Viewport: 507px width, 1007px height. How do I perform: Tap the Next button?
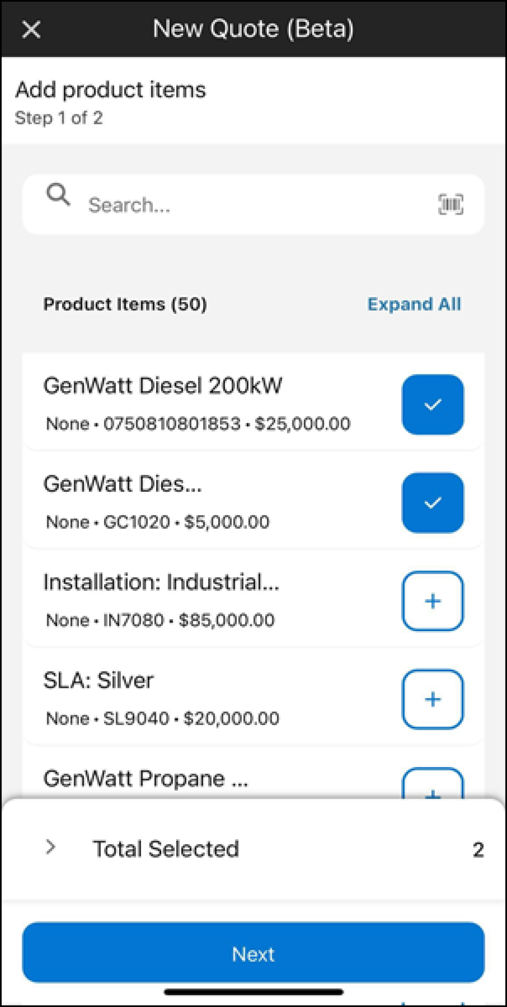pyautogui.click(x=253, y=952)
